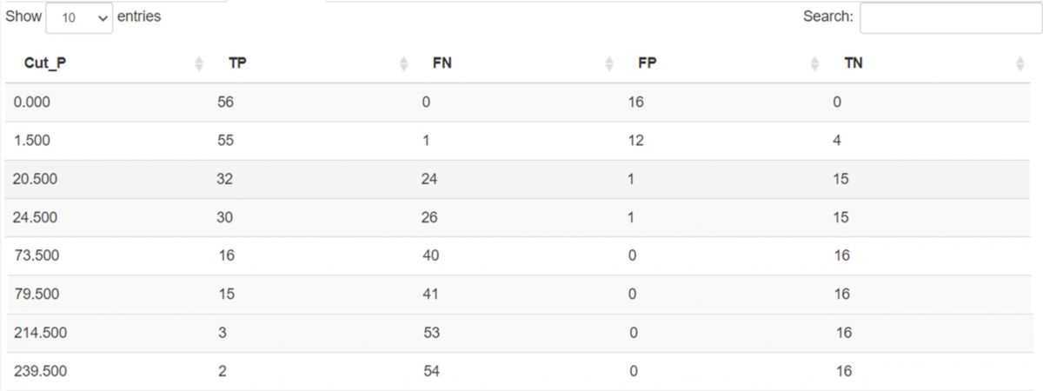Image resolution: width=1043 pixels, height=391 pixels.
Task: Select the row with Cut_P 20.500
Action: coord(36,179)
